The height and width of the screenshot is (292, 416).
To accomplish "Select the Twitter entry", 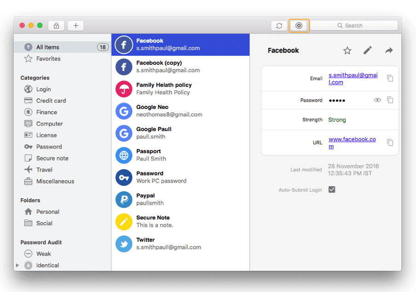I will (x=180, y=243).
